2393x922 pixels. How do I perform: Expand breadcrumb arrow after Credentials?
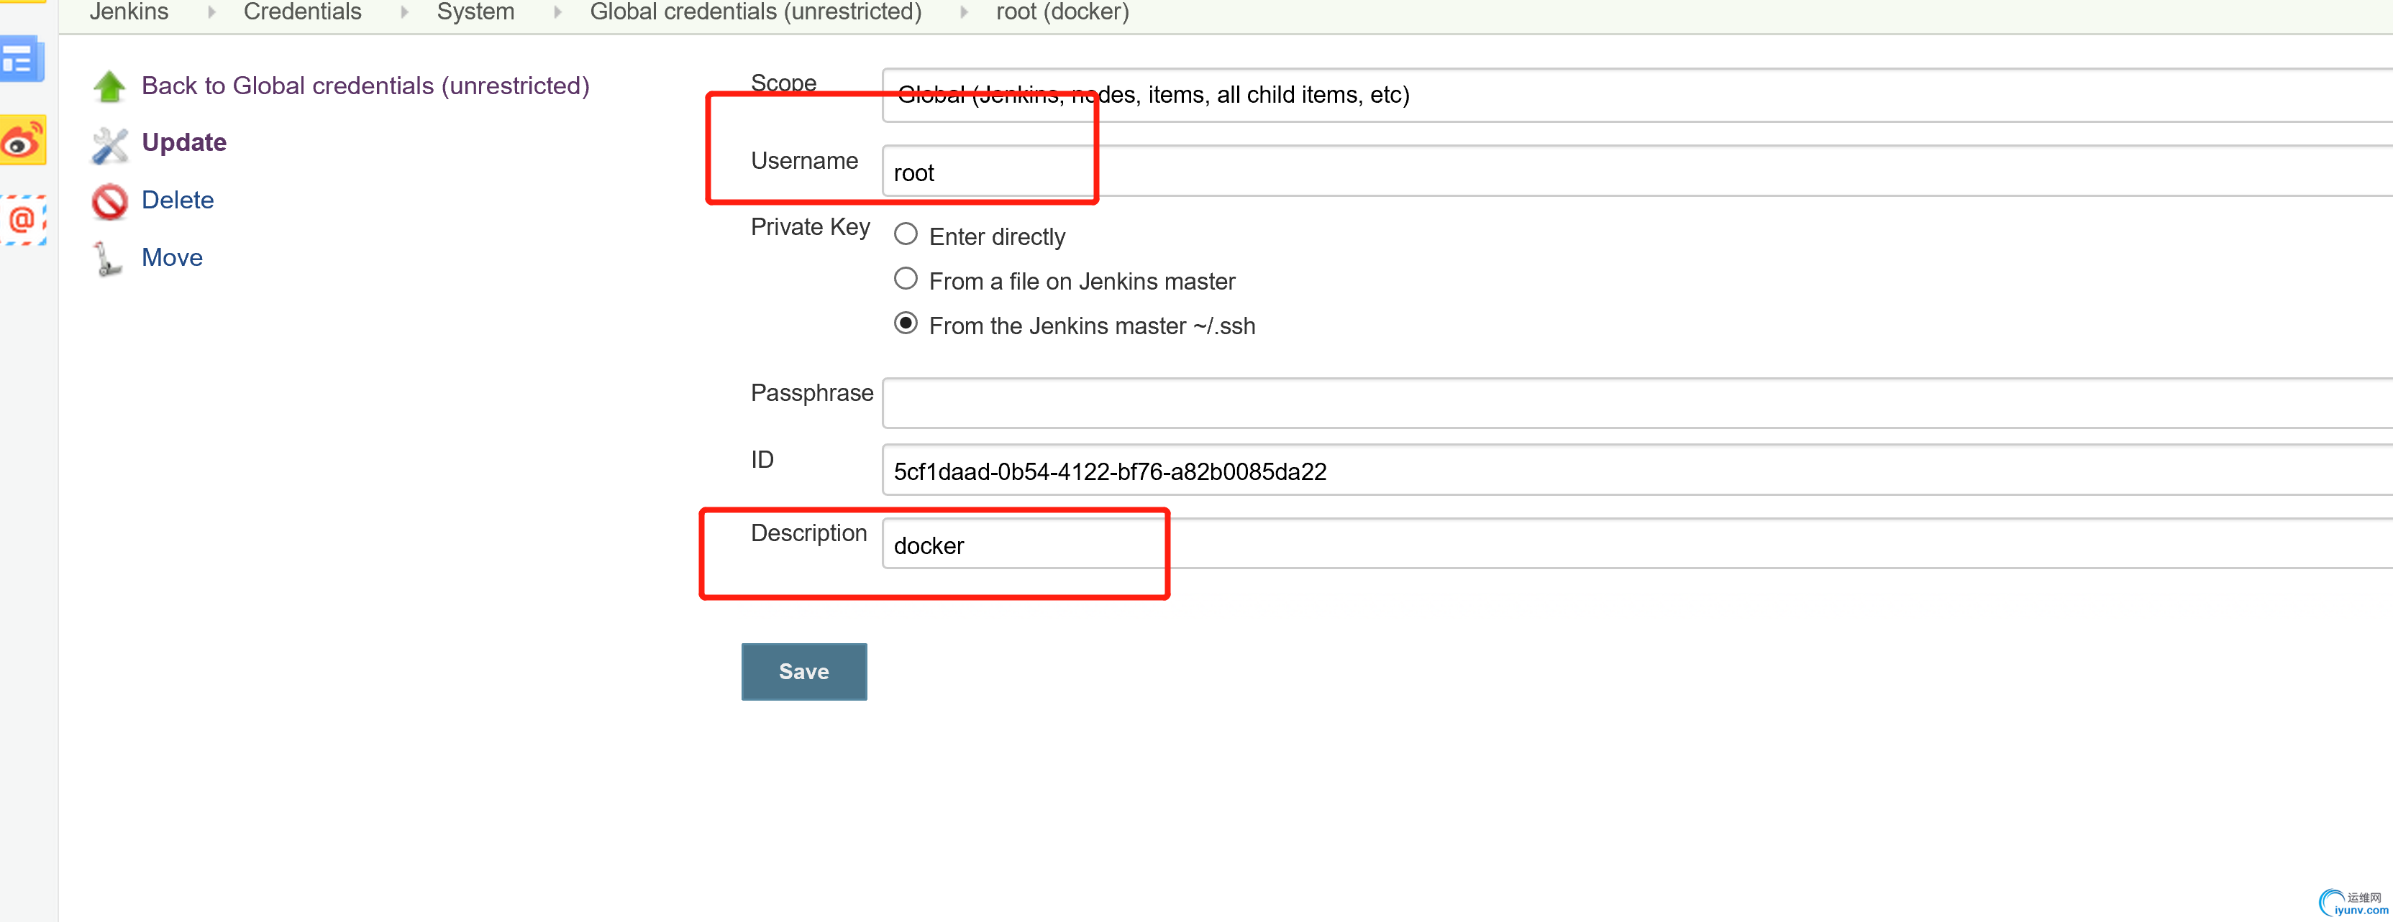pos(404,12)
